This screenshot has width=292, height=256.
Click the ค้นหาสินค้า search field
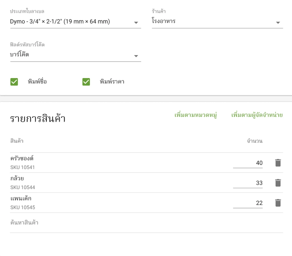click(146, 223)
